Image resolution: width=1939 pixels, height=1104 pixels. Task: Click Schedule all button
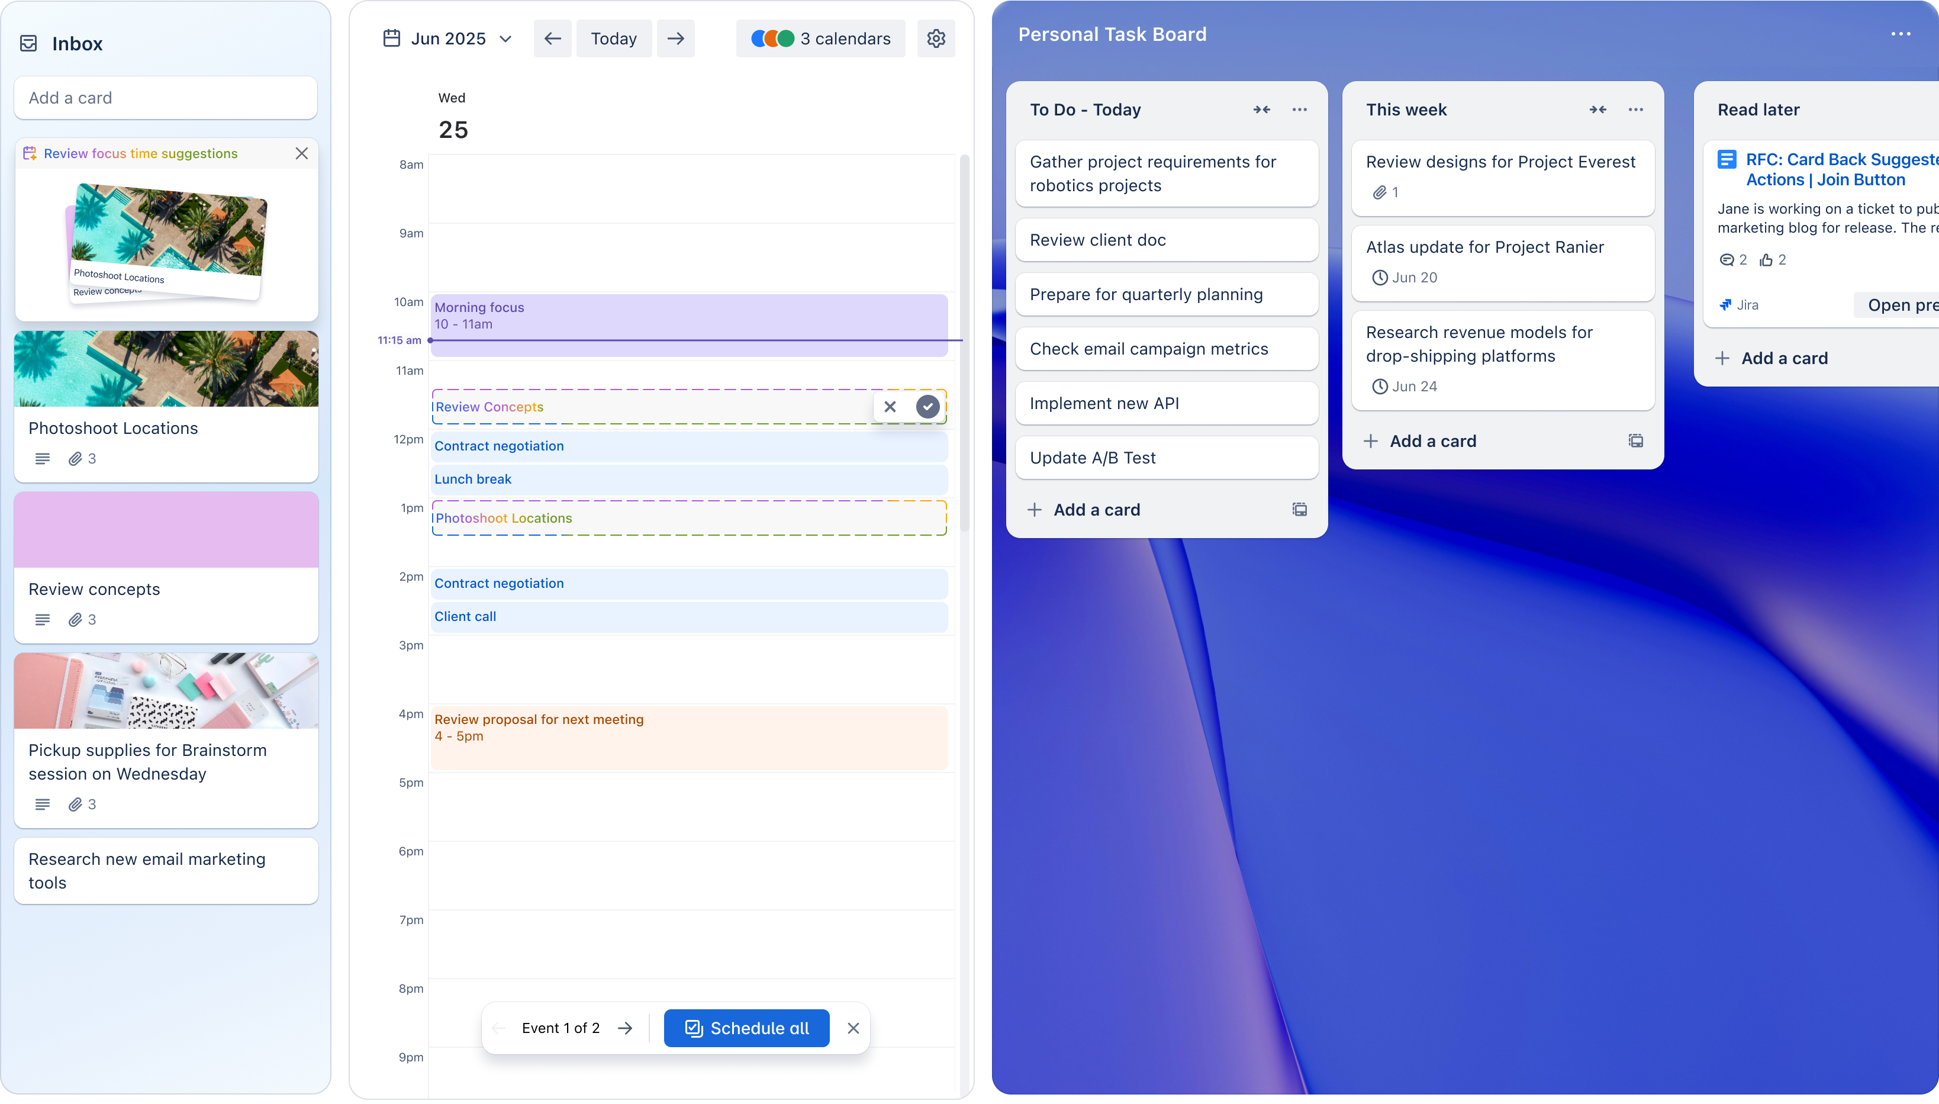[746, 1028]
